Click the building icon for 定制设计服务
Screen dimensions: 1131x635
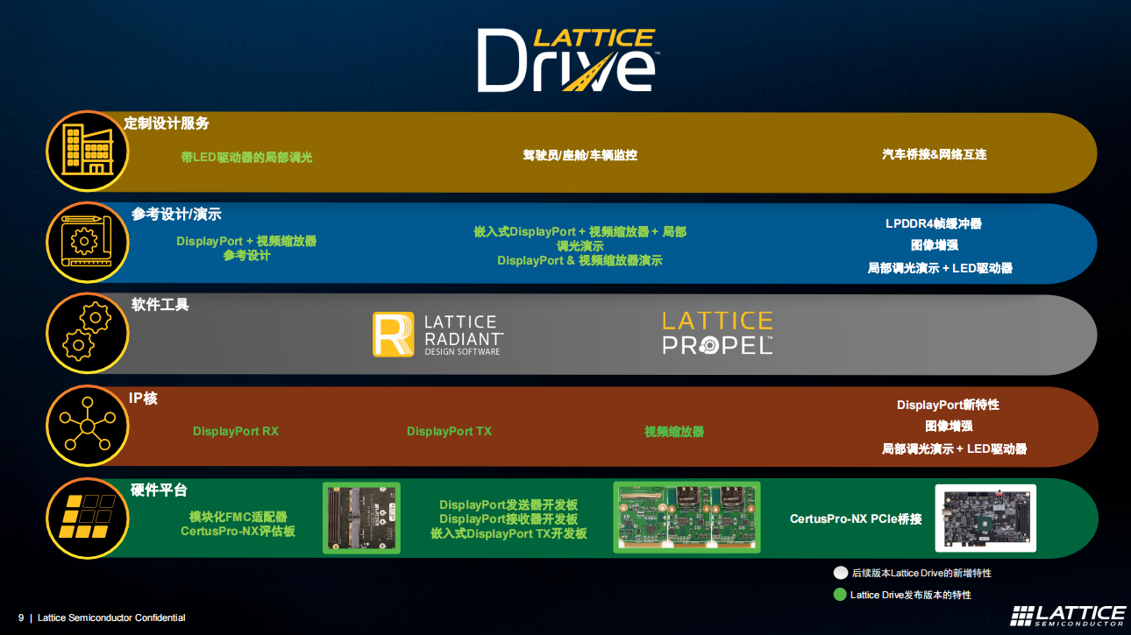88,152
